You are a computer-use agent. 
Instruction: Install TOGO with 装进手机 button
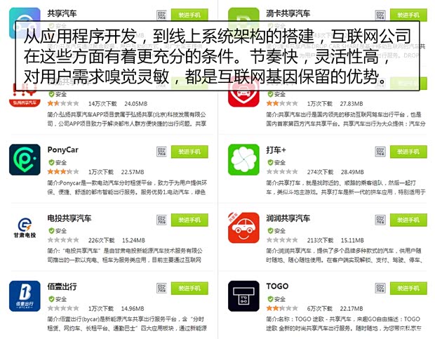(x=408, y=288)
